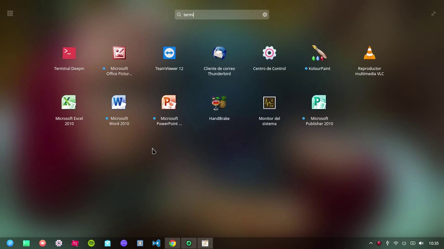Viewport: 444px width, 249px height.
Task: Launch Microsoft Excel 2010
Action: (69, 103)
